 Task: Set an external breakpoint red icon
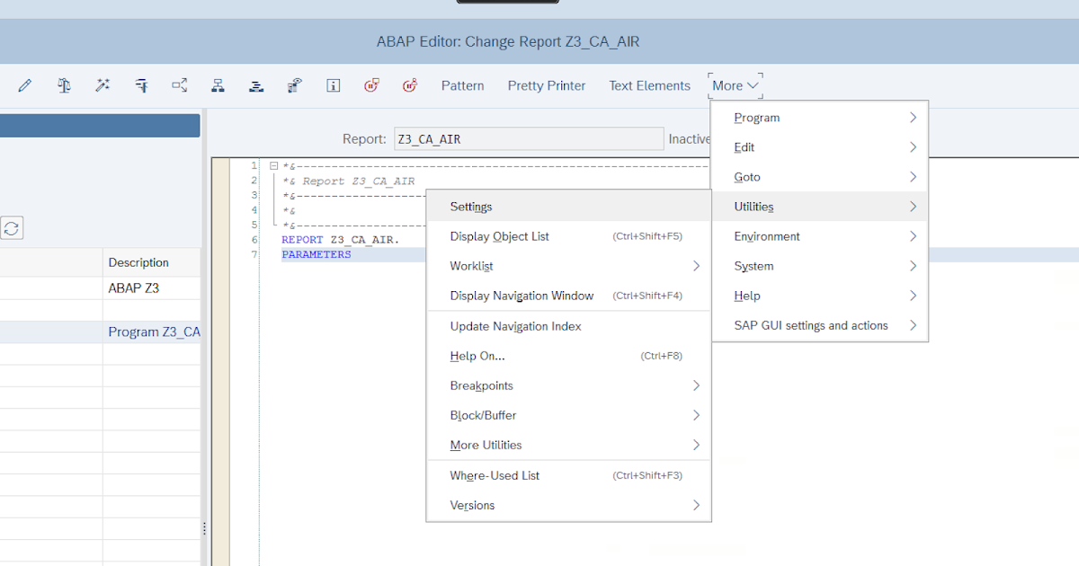click(x=410, y=85)
